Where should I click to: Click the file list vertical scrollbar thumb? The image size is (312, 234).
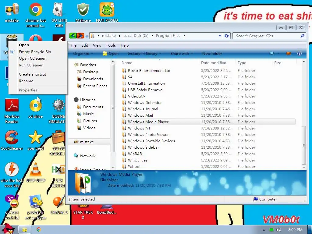point(304,145)
